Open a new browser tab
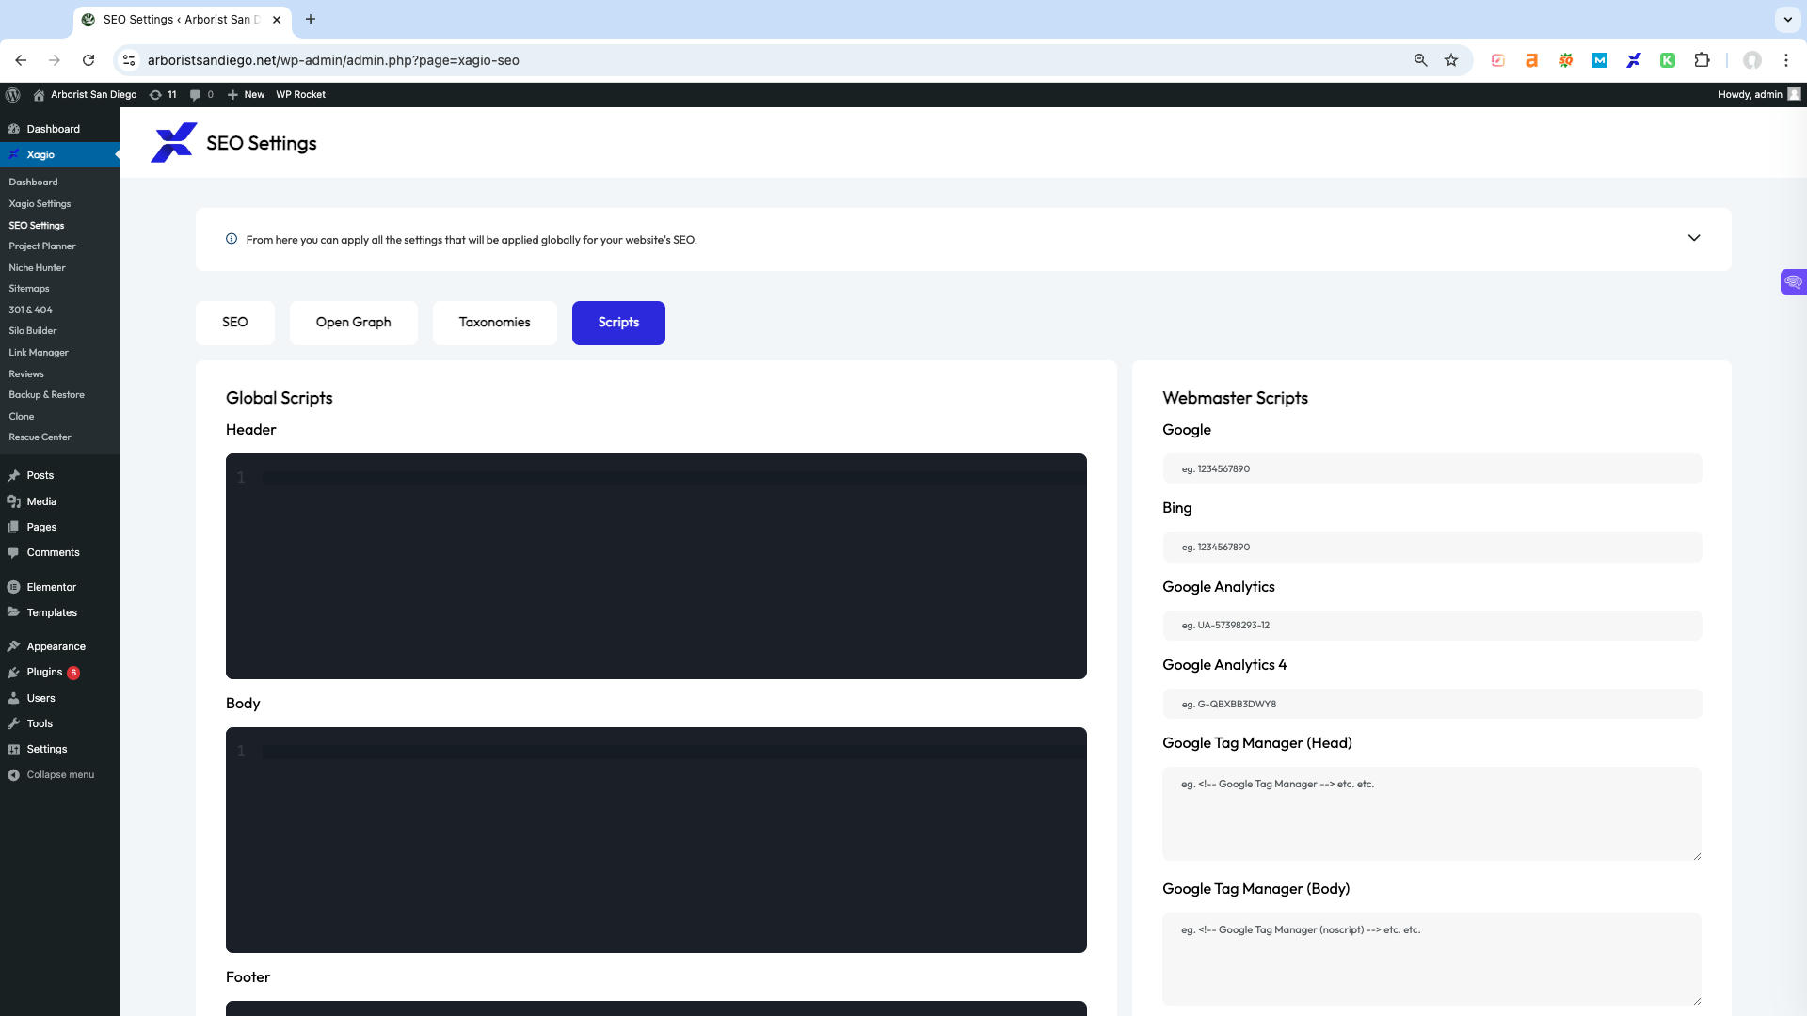Image resolution: width=1807 pixels, height=1016 pixels. pyautogui.click(x=311, y=19)
